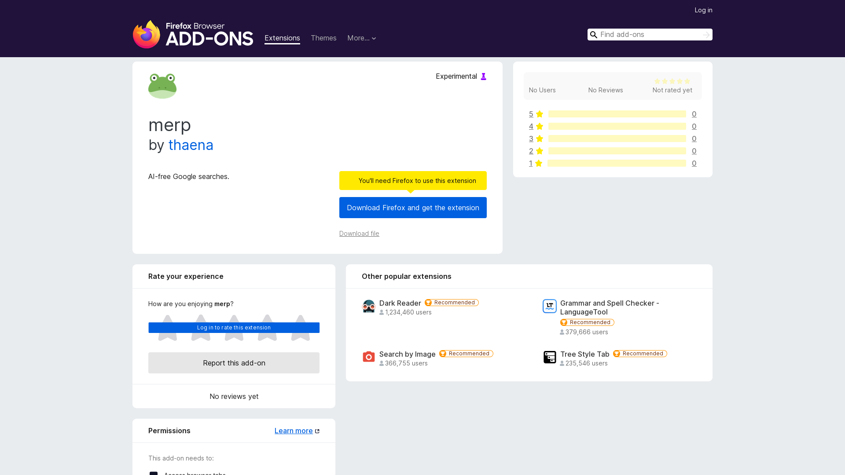This screenshot has height=475, width=845.
Task: Open the Tree Style Tab extension
Action: (585, 354)
